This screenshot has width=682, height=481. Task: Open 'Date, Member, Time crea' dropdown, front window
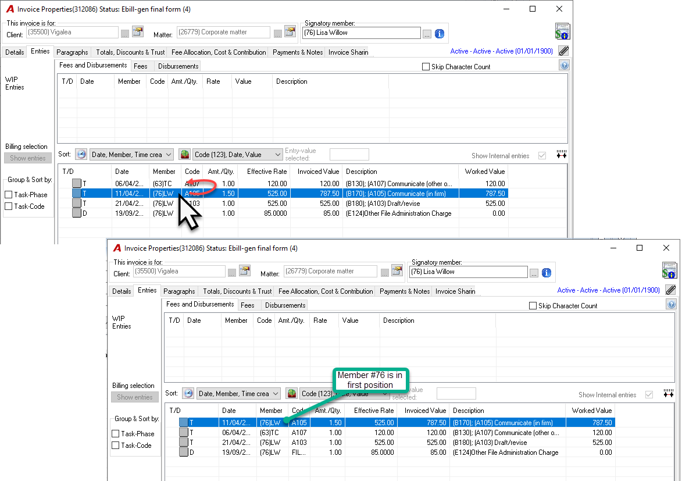[239, 394]
